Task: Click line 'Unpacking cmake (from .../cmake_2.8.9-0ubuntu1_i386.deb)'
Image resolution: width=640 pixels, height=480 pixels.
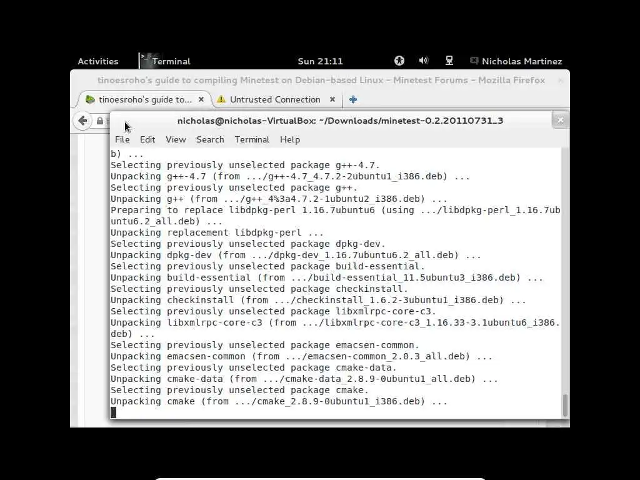Action: (279, 401)
